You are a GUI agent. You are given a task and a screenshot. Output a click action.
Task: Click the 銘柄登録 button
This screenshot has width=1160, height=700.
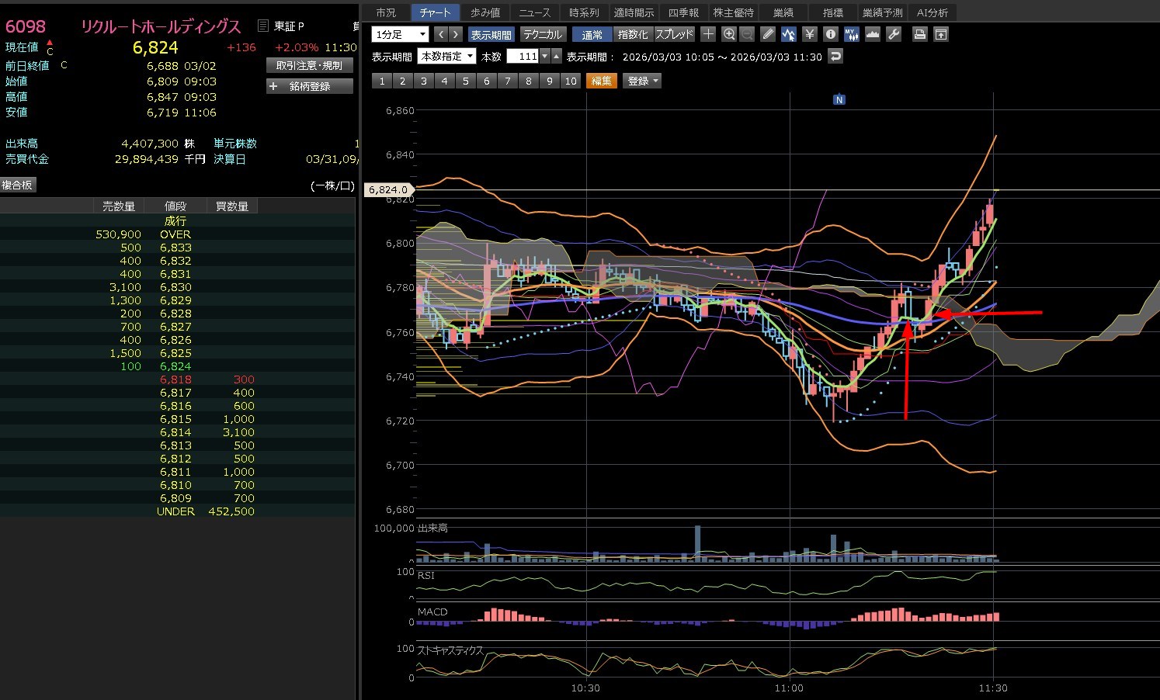(x=310, y=86)
